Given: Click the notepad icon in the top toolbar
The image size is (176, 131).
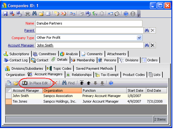Looking at the screenshot, I should tap(117, 14).
